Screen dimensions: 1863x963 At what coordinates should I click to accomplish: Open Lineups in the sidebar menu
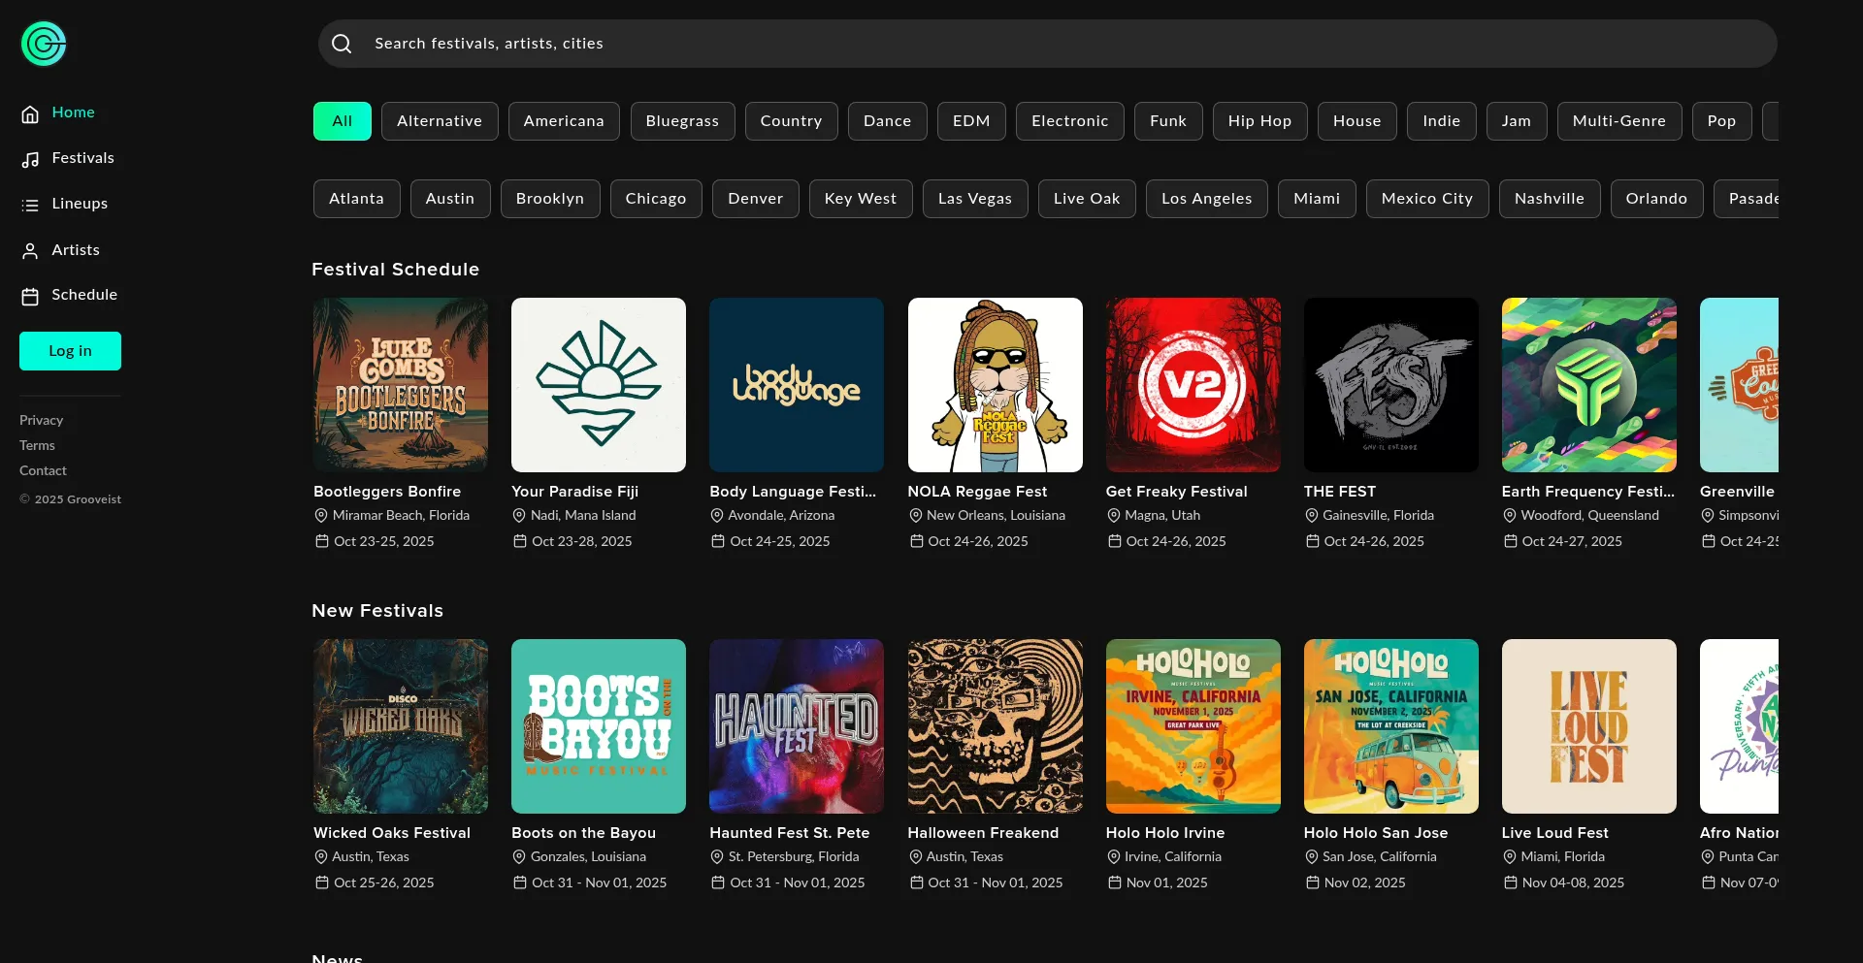[80, 204]
